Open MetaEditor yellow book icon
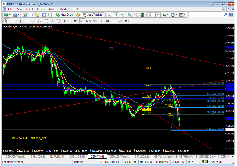The width and height of the screenshot is (237, 166). [x=78, y=15]
